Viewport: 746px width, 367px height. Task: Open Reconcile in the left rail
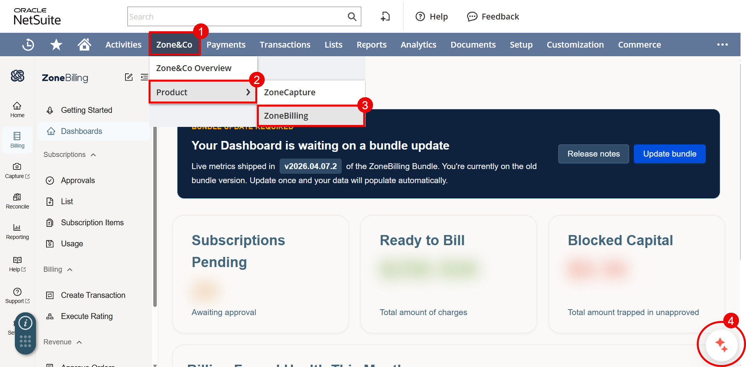coord(17,201)
